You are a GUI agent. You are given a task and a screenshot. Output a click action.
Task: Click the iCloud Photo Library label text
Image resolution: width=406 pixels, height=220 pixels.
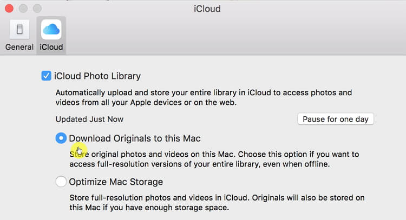(97, 76)
